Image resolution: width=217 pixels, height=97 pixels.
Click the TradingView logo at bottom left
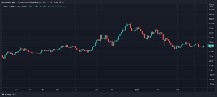click(8, 94)
